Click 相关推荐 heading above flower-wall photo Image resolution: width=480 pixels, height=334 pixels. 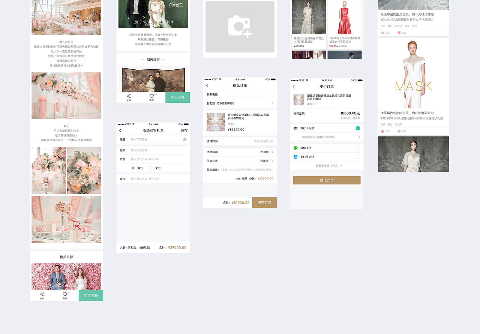pyautogui.click(x=66, y=257)
